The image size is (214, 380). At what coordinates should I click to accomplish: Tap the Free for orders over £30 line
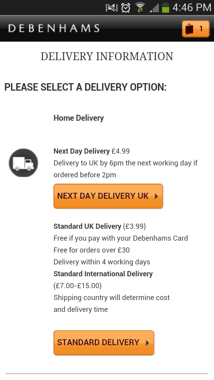pyautogui.click(x=92, y=250)
